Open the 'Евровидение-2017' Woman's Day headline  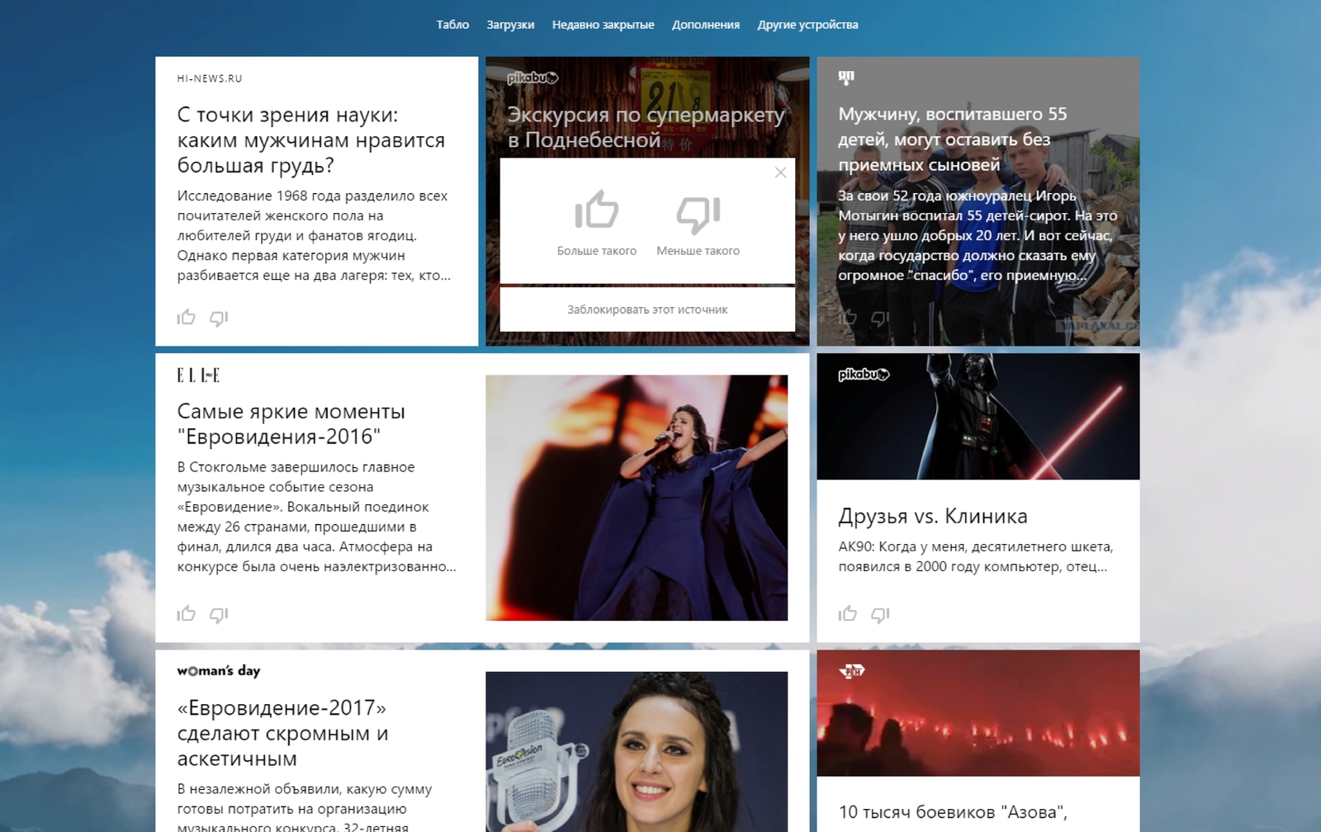(282, 733)
